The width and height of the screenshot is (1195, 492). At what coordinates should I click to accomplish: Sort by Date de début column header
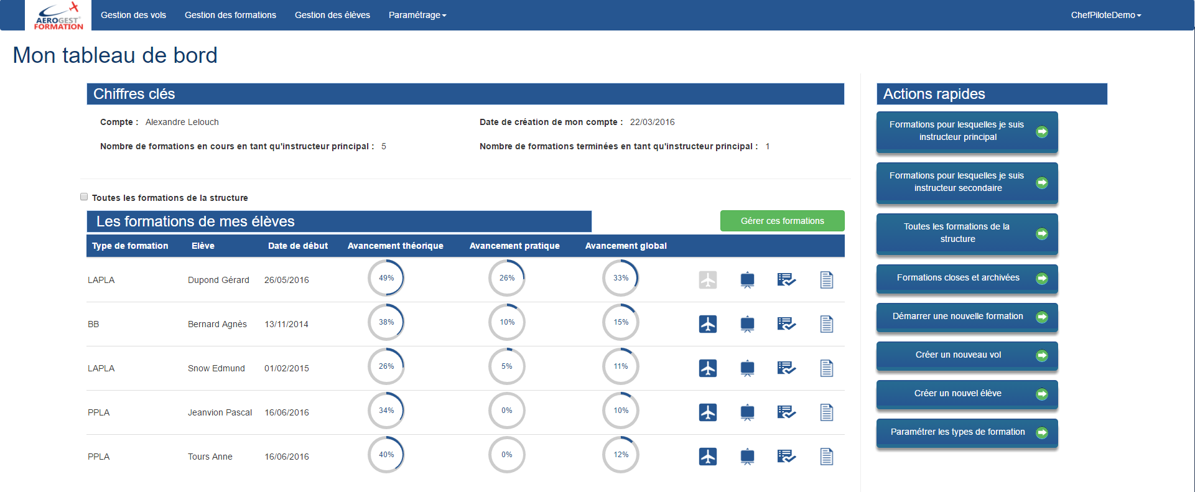point(298,246)
